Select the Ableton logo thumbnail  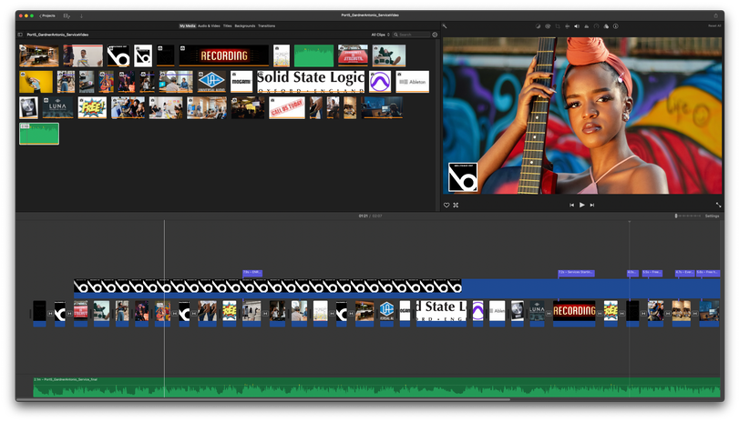413,81
